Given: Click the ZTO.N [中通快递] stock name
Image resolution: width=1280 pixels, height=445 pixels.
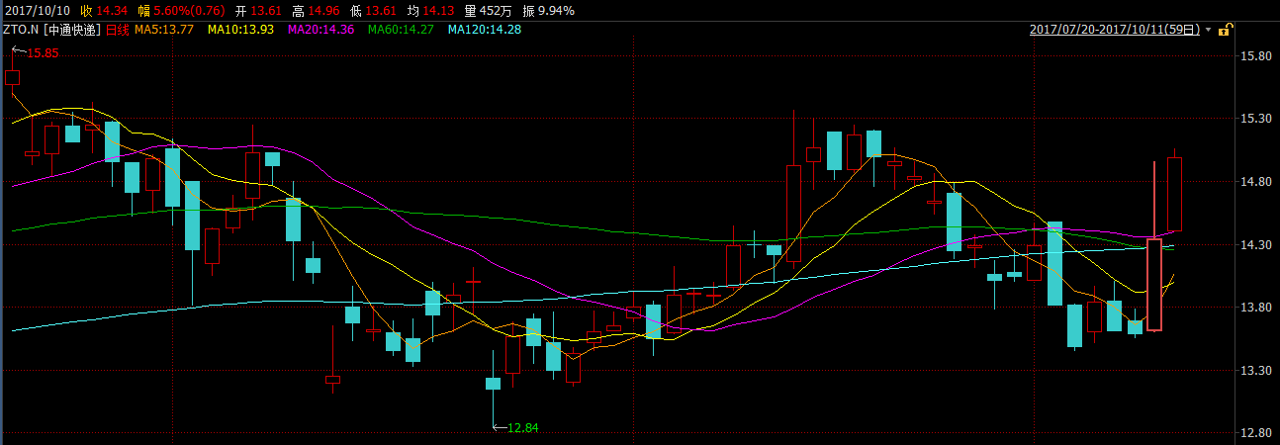Looking at the screenshot, I should point(52,30).
